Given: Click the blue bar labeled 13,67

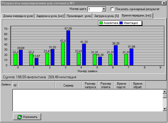Looking at the screenshot, I should coord(37,61).
